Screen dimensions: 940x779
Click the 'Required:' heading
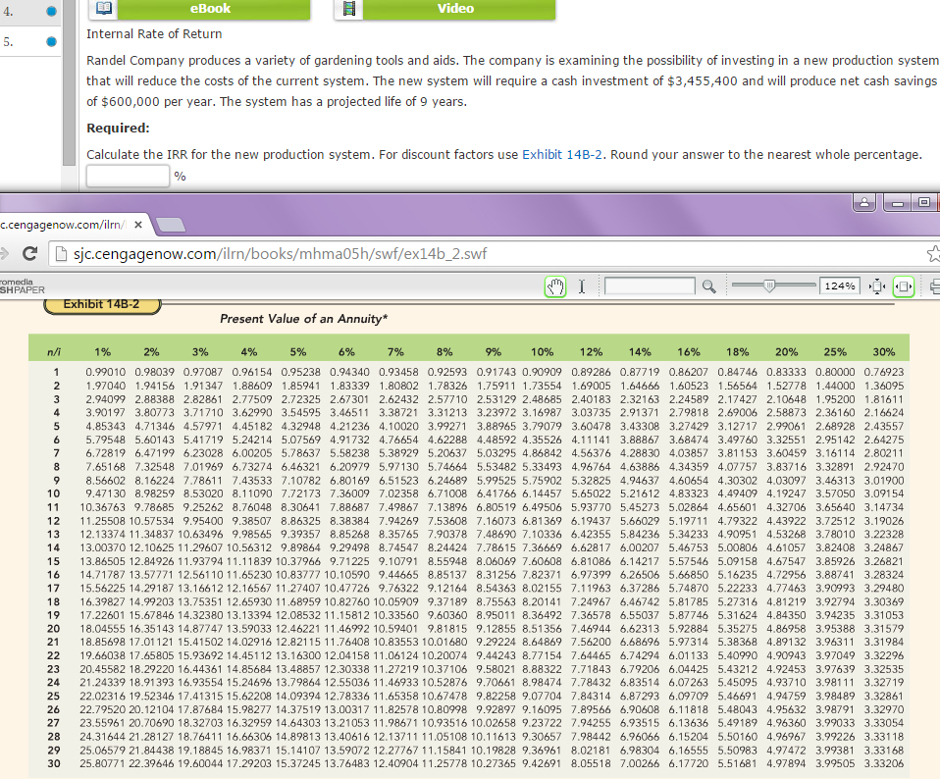pos(118,129)
